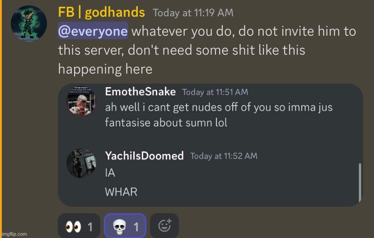This screenshot has width=374, height=238.
Task: Click the 11:51 AM timestamp
Action: click(x=215, y=92)
